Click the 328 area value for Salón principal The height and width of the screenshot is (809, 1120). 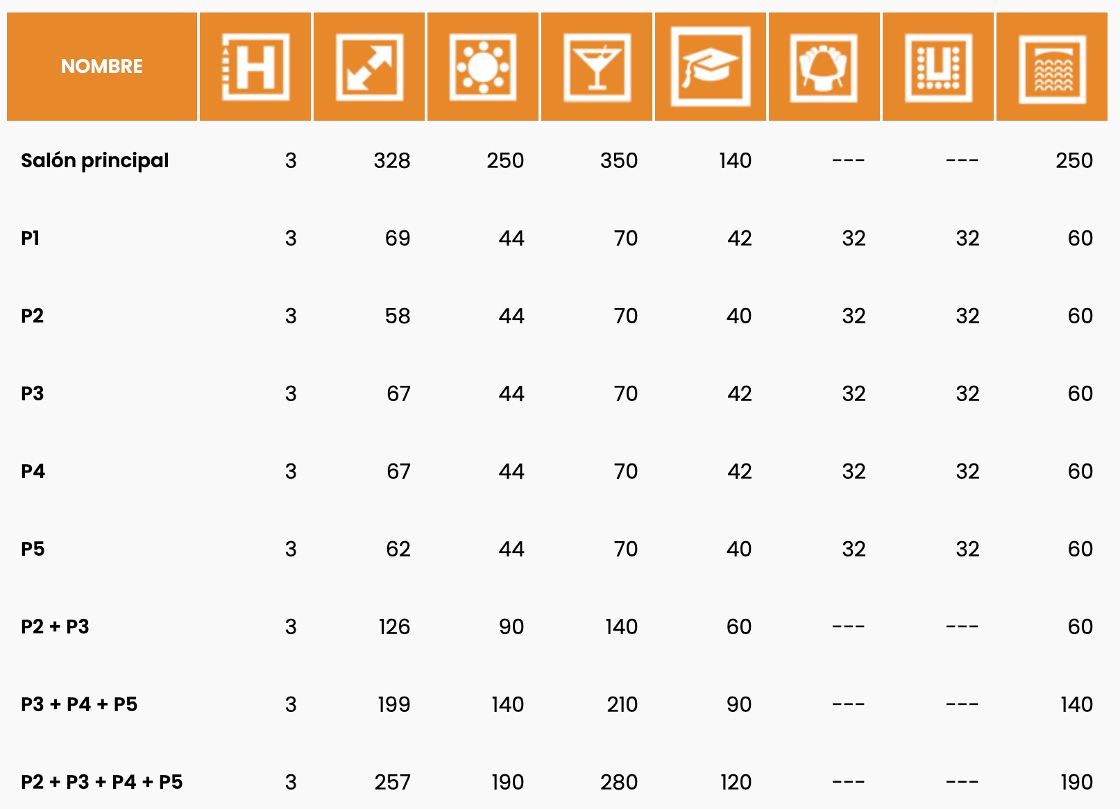point(392,161)
